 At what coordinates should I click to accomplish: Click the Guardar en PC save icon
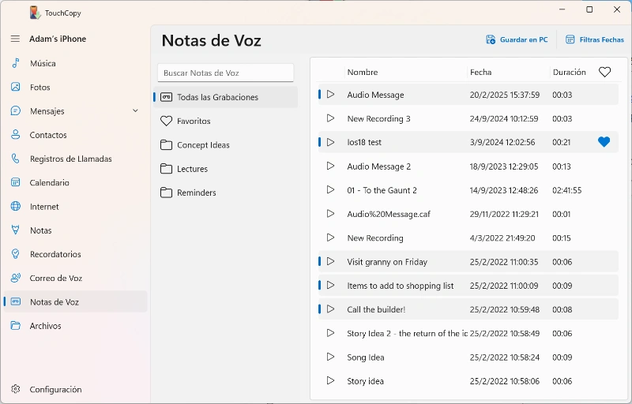tap(491, 39)
